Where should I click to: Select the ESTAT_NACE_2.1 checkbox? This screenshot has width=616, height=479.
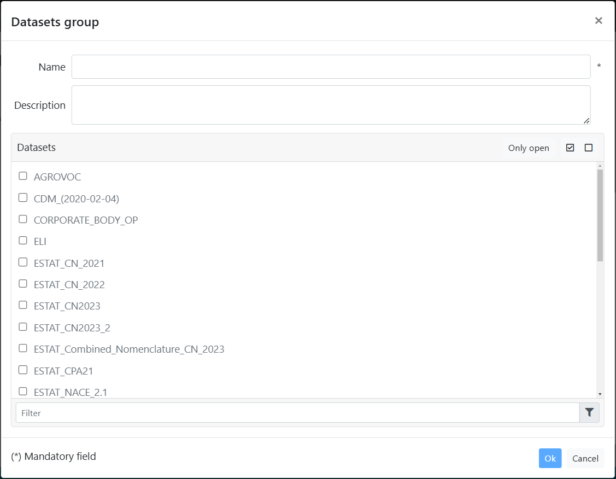pyautogui.click(x=23, y=392)
